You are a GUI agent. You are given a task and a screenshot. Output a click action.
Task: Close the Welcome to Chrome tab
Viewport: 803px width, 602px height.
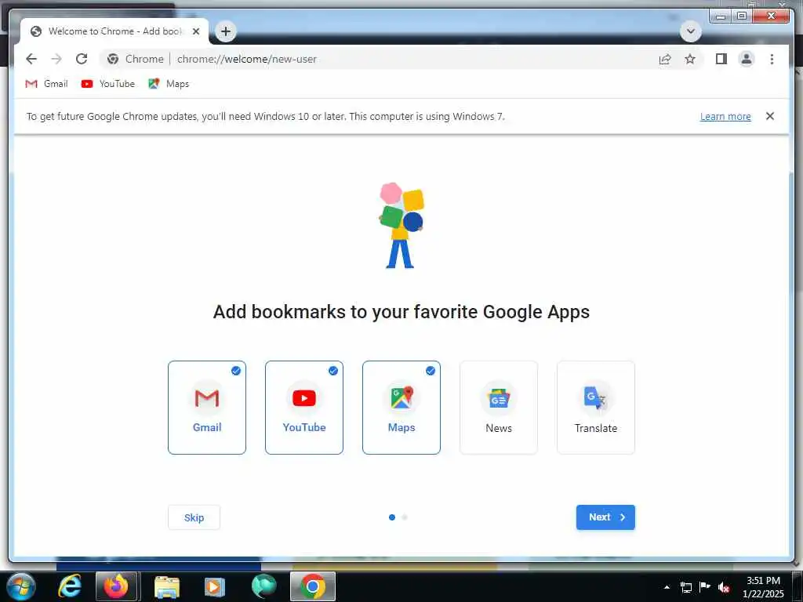(195, 31)
